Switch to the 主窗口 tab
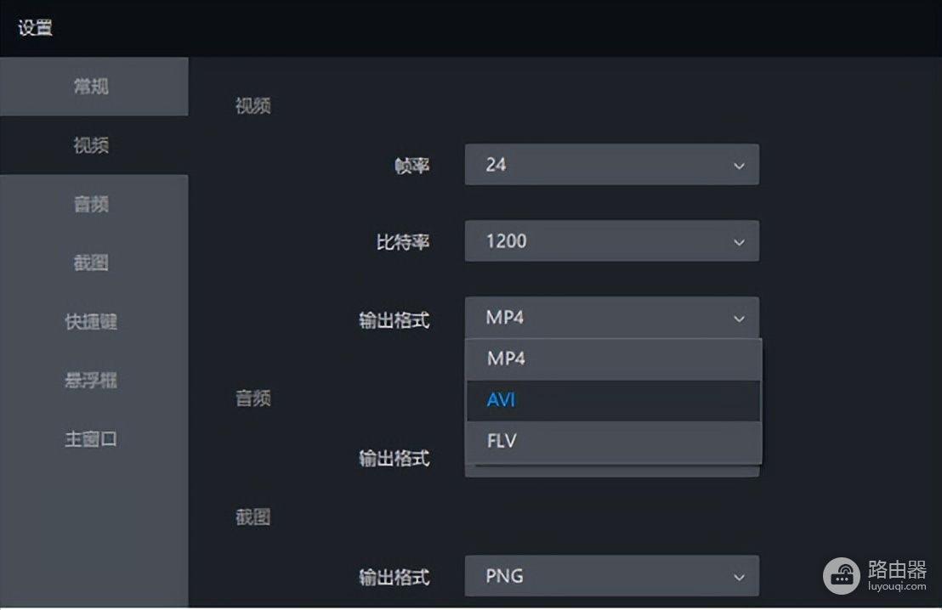 coord(91,439)
